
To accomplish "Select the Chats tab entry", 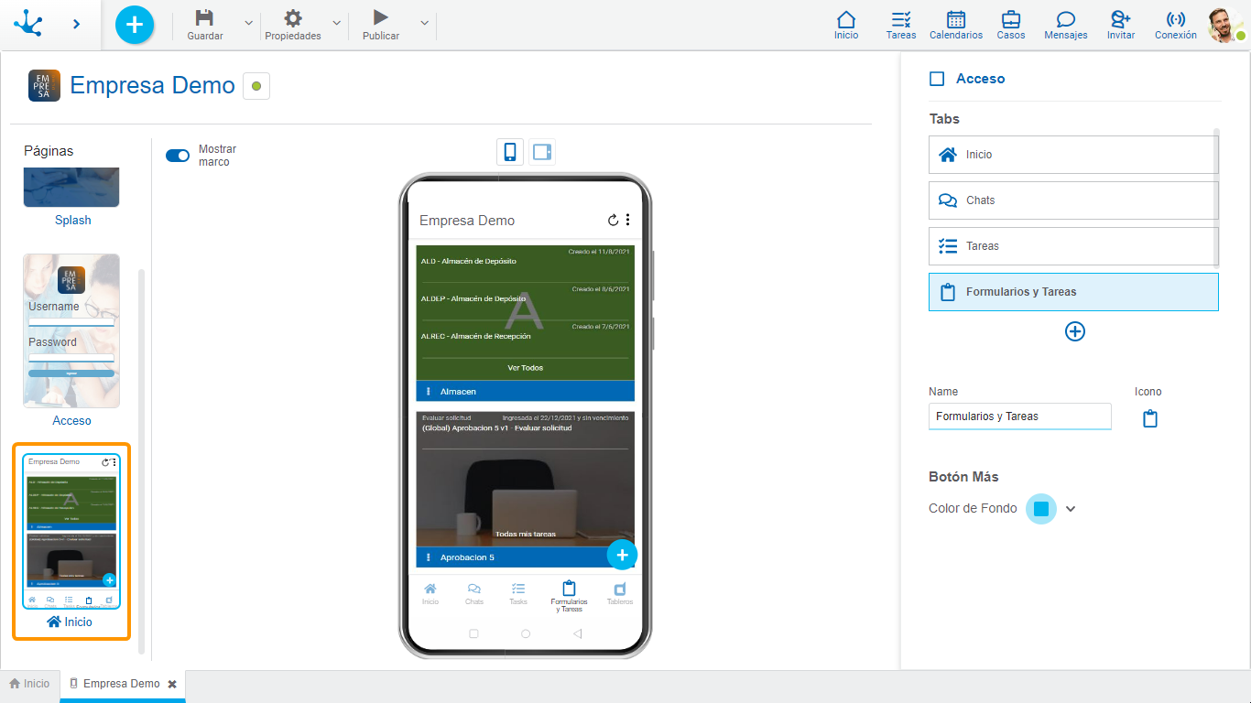I will [1073, 200].
